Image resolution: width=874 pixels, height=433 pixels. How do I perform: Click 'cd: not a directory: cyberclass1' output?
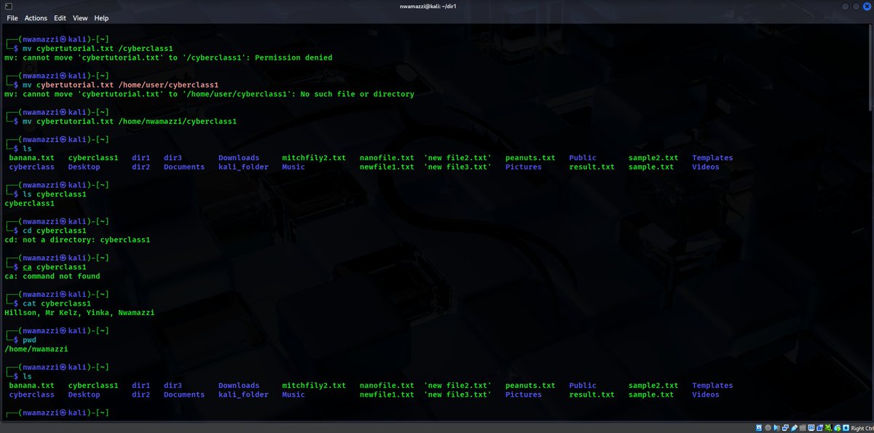(x=77, y=239)
